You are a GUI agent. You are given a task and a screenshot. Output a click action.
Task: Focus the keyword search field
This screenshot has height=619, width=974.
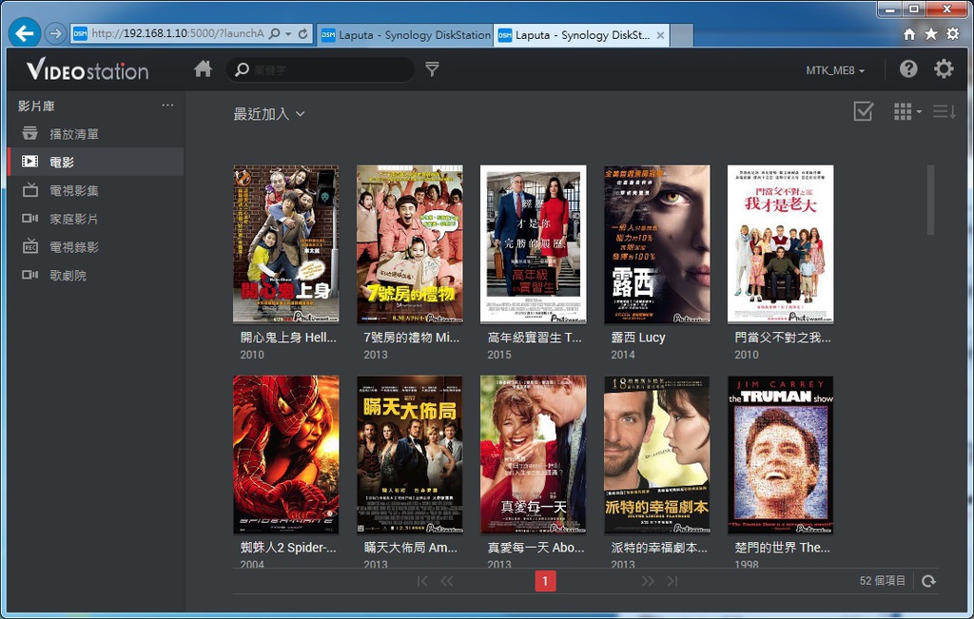click(321, 69)
